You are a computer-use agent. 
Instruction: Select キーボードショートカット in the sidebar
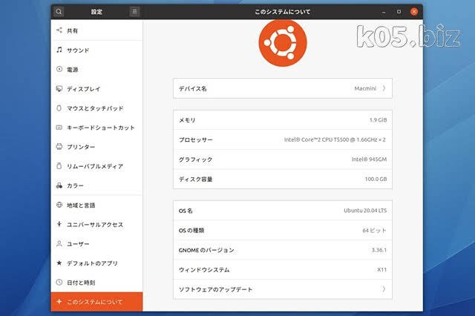click(x=96, y=128)
